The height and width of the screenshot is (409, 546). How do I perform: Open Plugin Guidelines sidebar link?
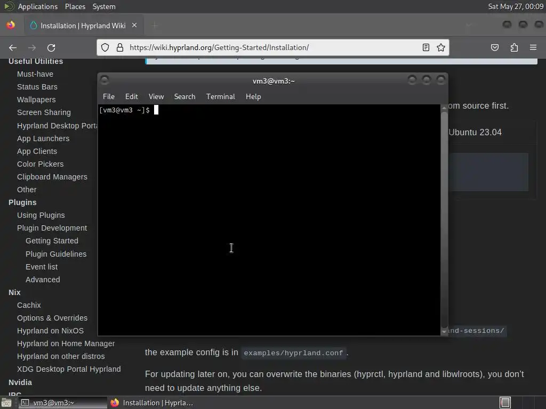pos(56,254)
